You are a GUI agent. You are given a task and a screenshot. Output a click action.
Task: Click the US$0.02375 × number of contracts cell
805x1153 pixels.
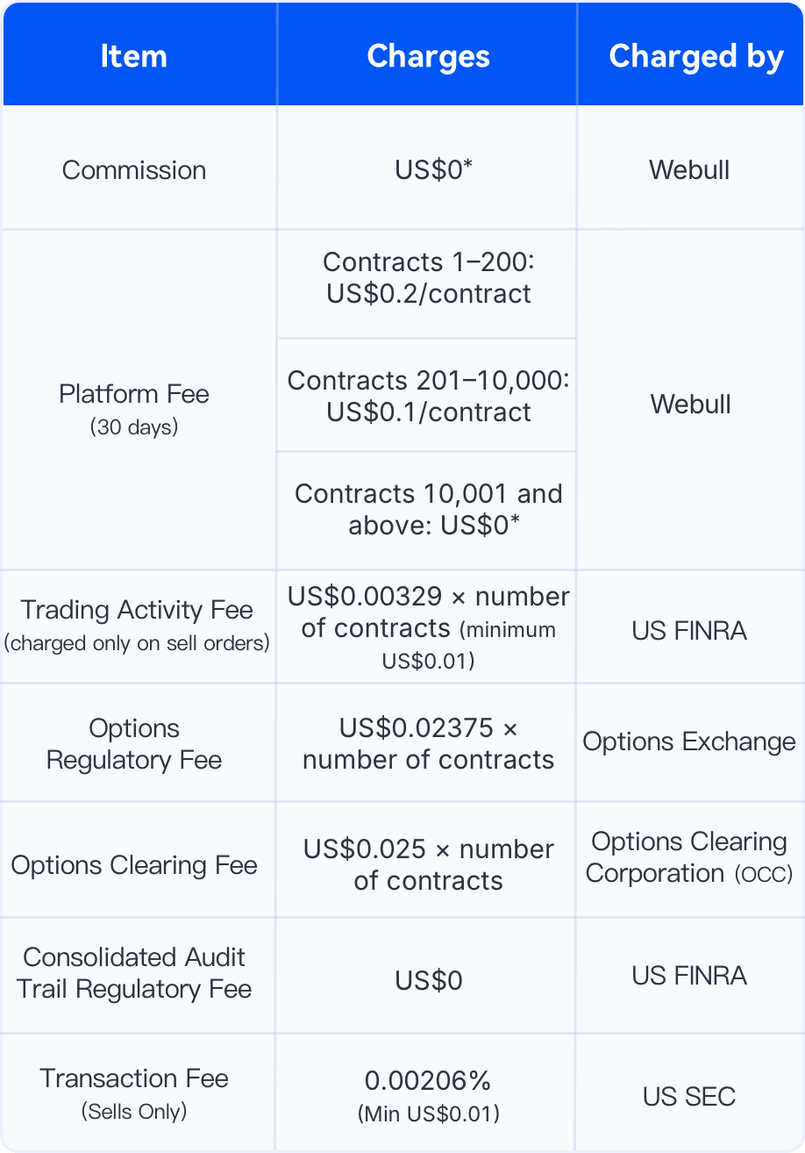tap(429, 743)
